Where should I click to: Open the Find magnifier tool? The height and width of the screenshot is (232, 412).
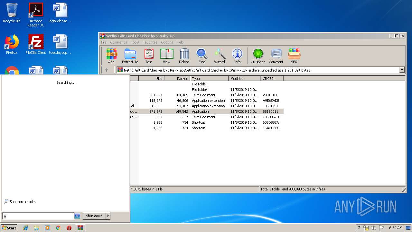[x=202, y=56]
